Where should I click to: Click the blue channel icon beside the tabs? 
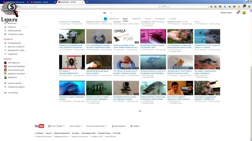[x=106, y=19]
